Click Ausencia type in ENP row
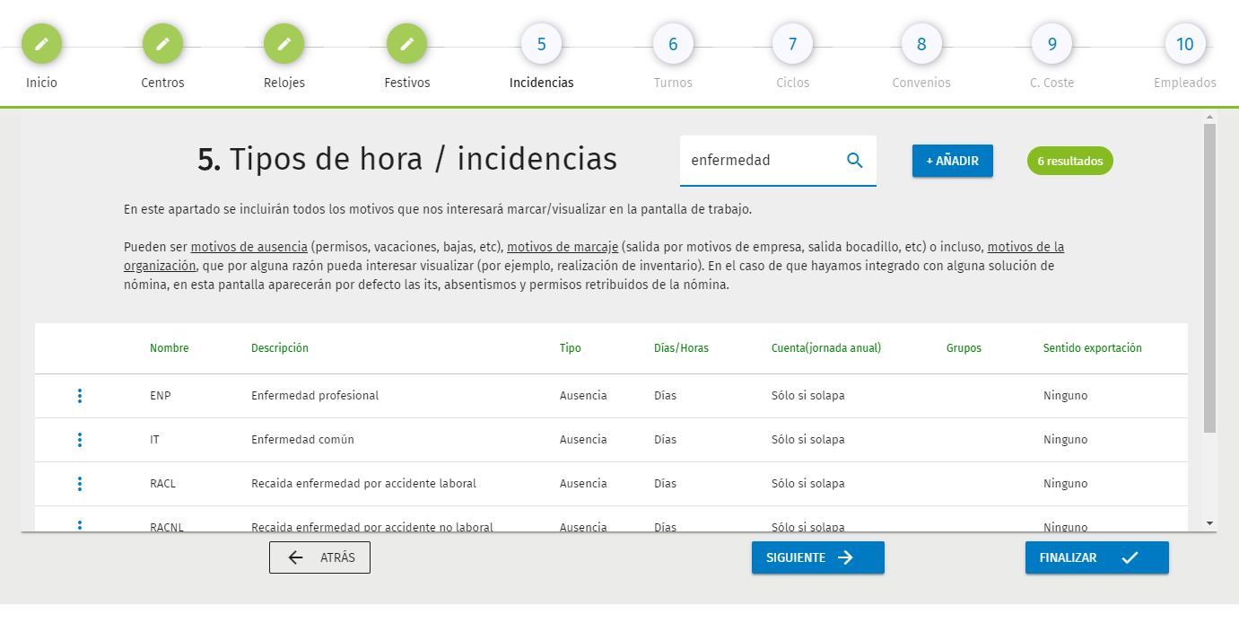Image resolution: width=1239 pixels, height=623 pixels. click(x=583, y=396)
